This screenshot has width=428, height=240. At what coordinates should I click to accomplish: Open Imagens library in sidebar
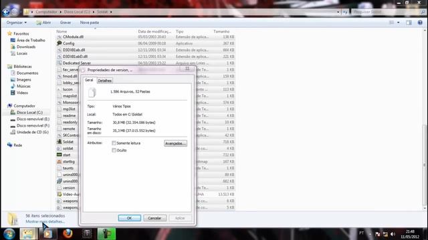[x=24, y=80]
